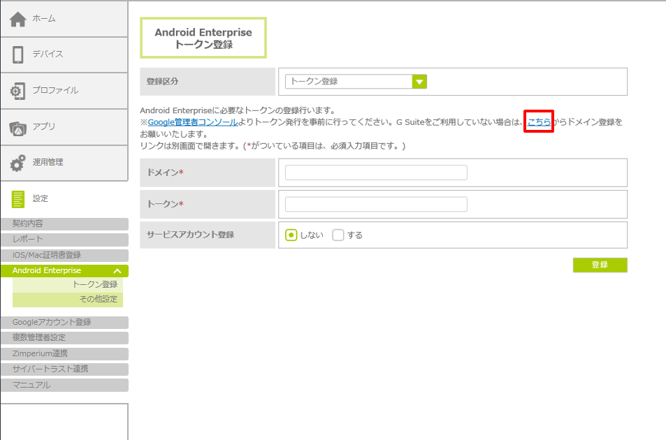Click the こちら domain registration link
Screen dimensions: 666x440
(539, 122)
